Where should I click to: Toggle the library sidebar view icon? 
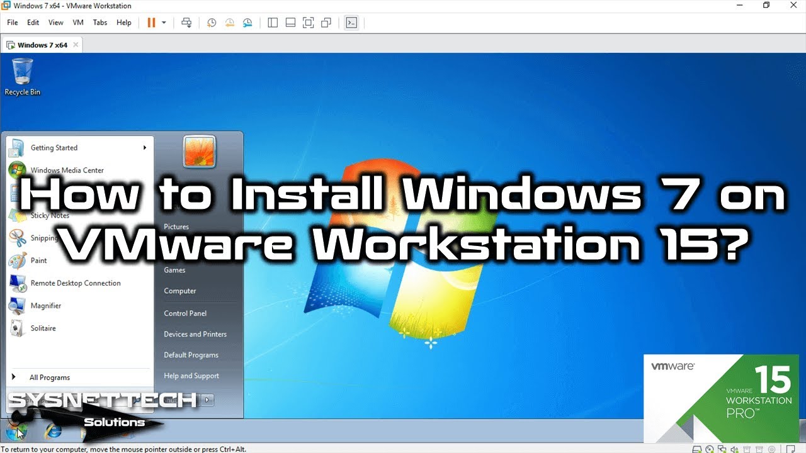273,23
